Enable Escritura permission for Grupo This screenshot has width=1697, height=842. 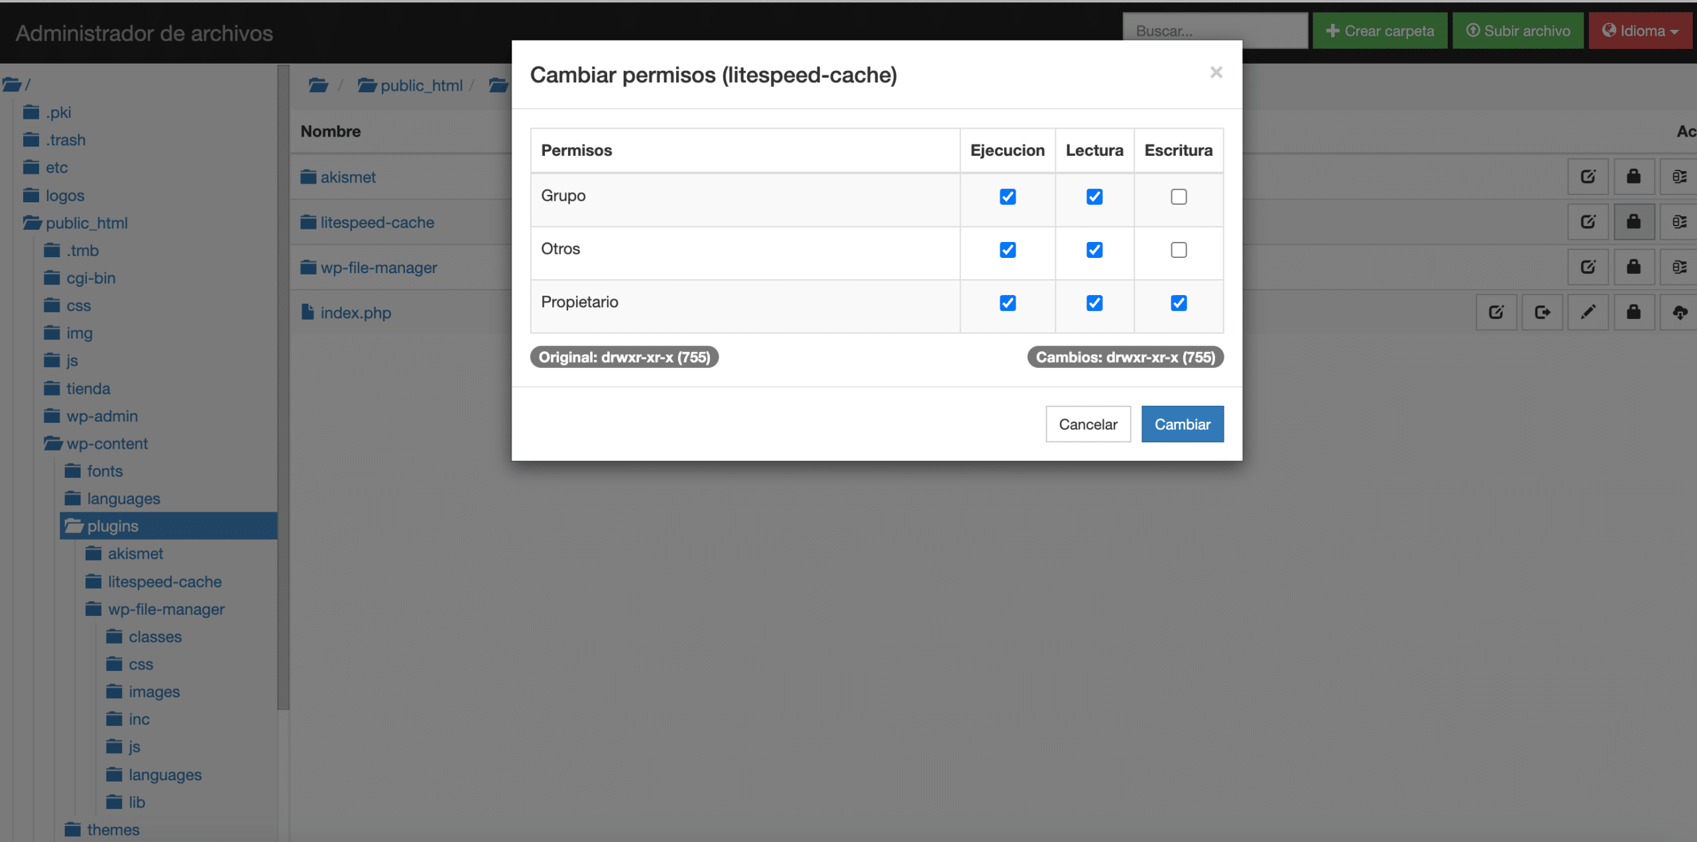(x=1178, y=197)
